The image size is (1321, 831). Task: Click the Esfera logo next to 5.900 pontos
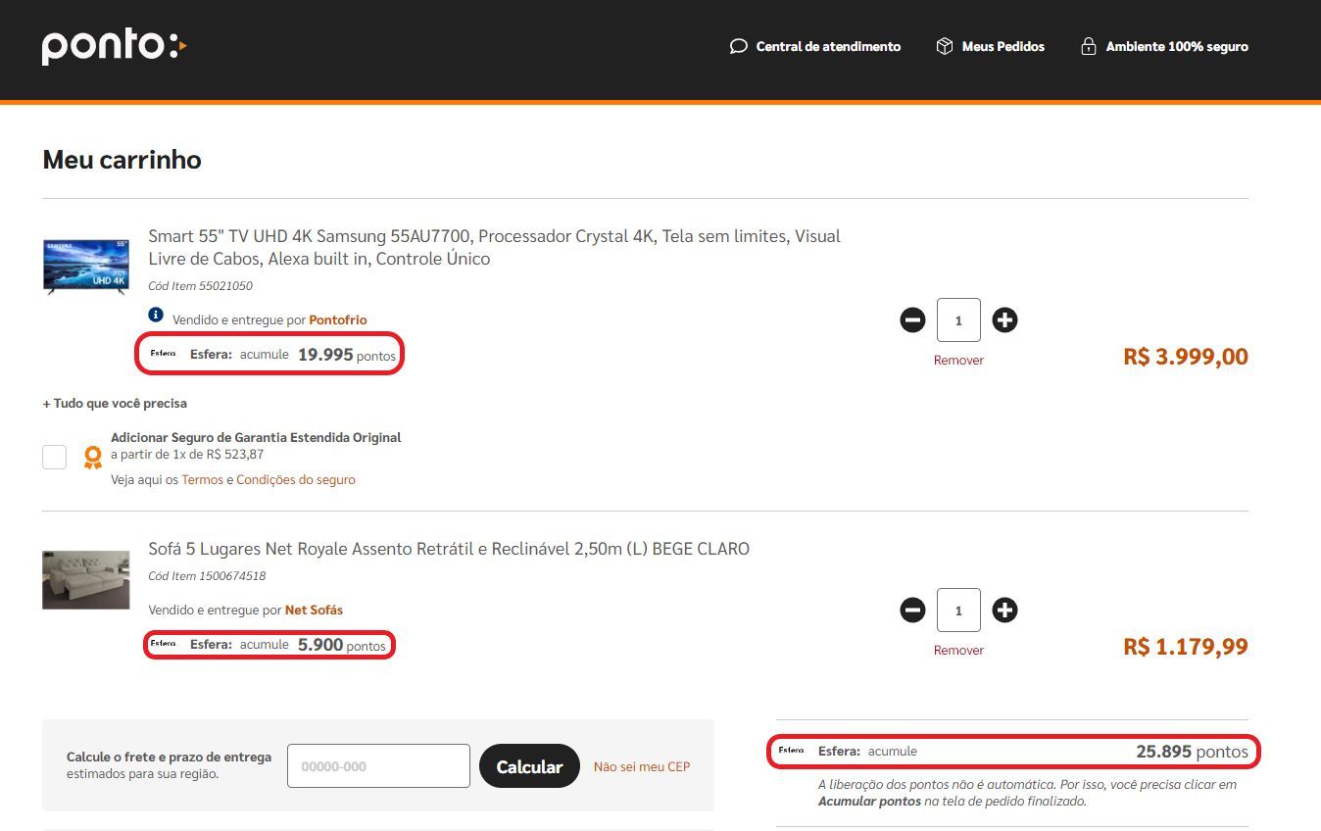click(163, 644)
